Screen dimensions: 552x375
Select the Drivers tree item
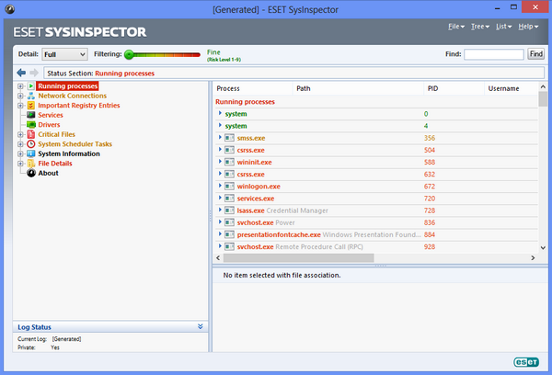pyautogui.click(x=49, y=124)
